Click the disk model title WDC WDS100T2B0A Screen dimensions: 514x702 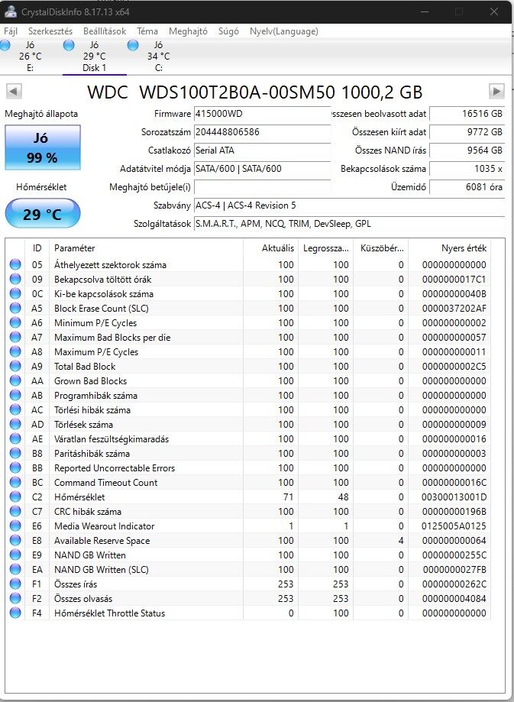coord(255,92)
